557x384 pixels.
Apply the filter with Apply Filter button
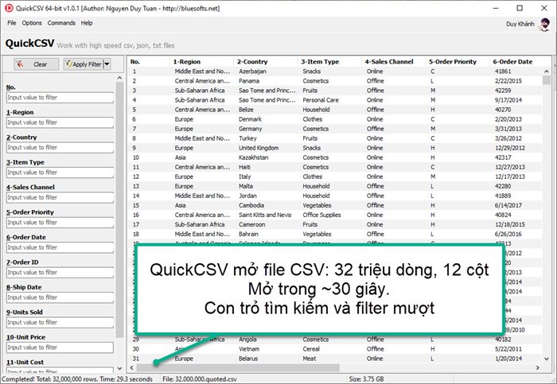point(84,64)
